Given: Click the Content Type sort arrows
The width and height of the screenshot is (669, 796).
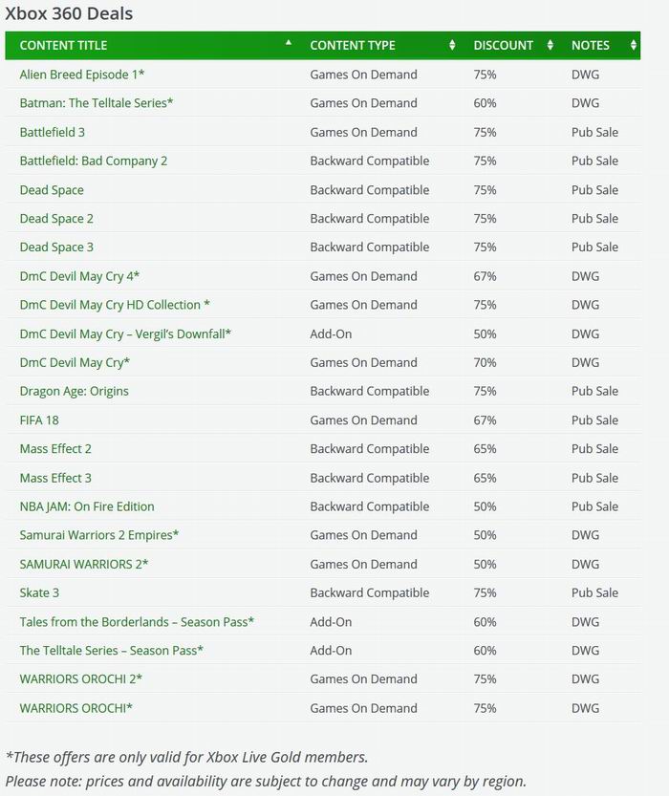Looking at the screenshot, I should tap(452, 45).
